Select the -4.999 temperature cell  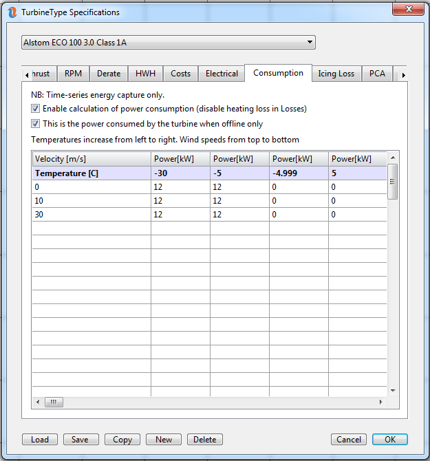(x=299, y=173)
